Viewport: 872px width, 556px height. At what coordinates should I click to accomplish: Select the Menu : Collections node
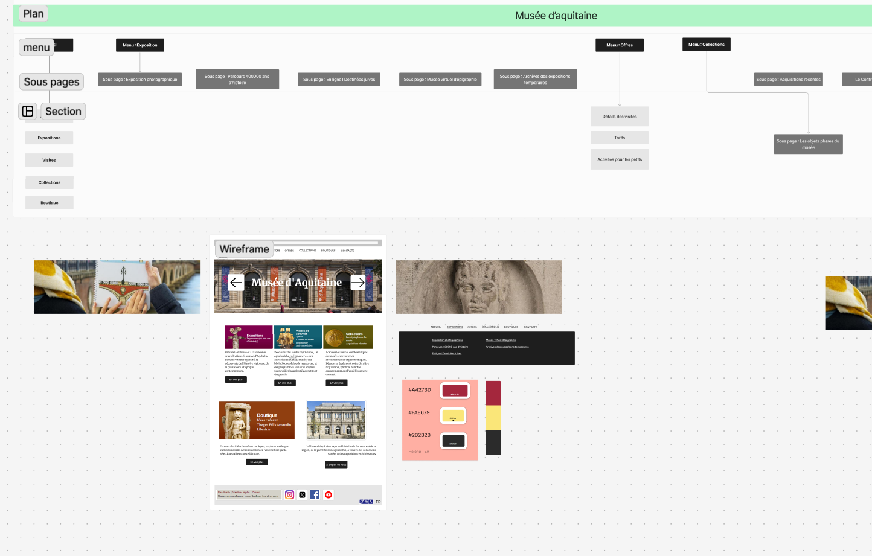706,45
